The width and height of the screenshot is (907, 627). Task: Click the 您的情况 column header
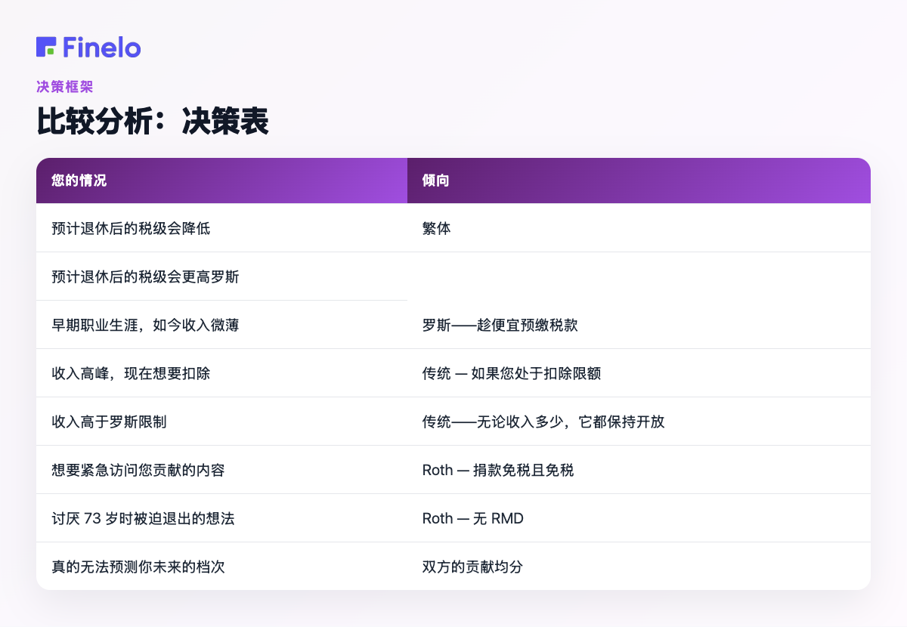[x=221, y=181]
